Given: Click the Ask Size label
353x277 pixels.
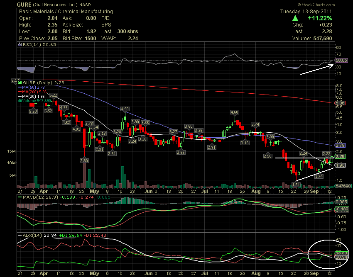Looking at the screenshot, I should pyautogui.click(x=73, y=25).
